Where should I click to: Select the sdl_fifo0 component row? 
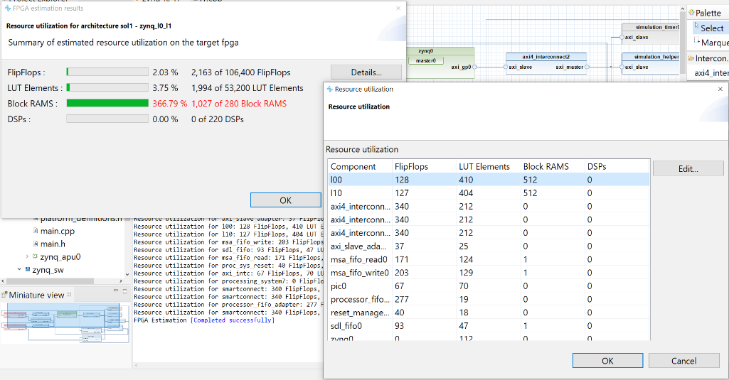click(489, 325)
